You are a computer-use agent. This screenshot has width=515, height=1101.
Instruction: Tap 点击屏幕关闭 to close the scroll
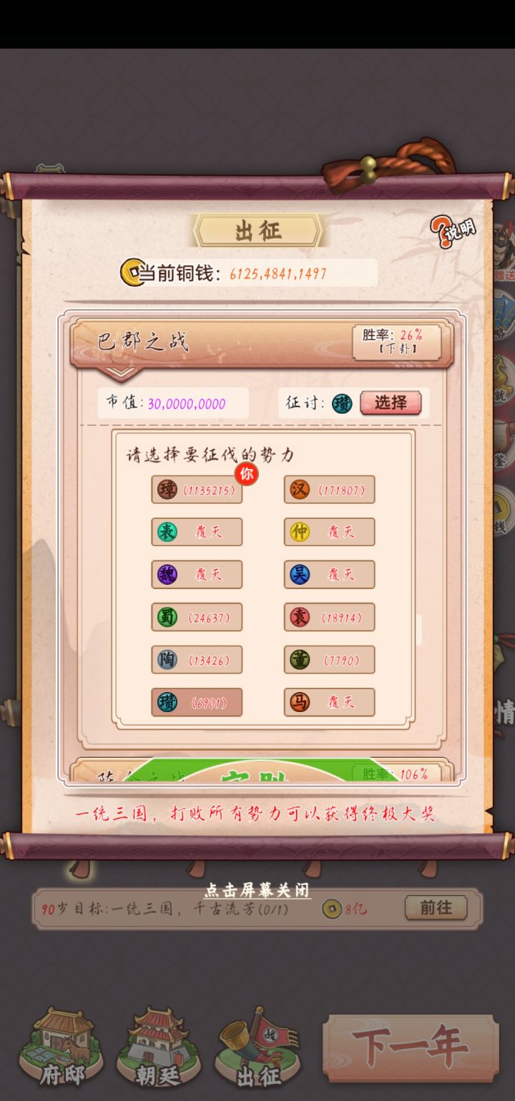coord(257,890)
